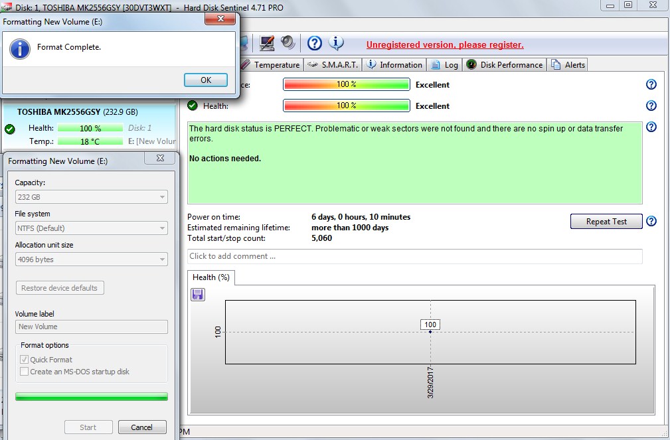
Task: Click the 3/29/2017 date label on graph
Action: click(x=430, y=382)
